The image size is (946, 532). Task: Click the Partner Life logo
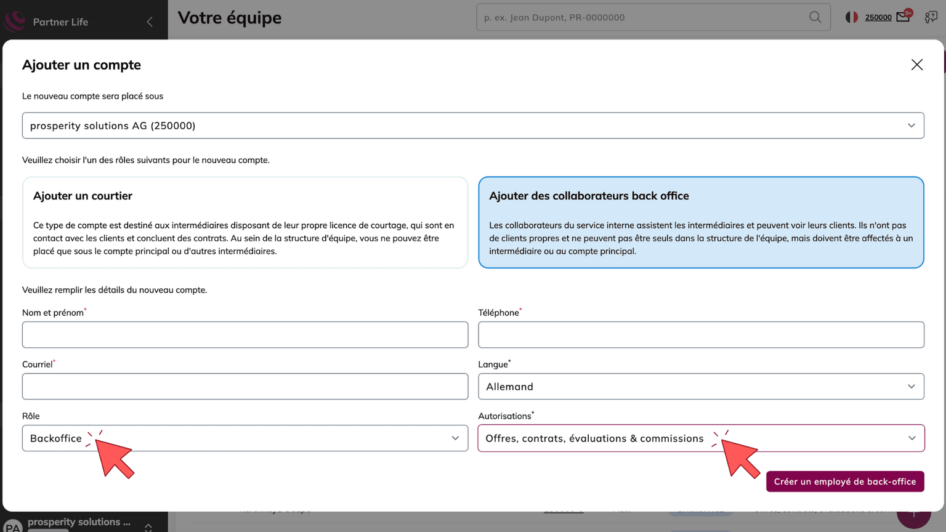tap(15, 22)
